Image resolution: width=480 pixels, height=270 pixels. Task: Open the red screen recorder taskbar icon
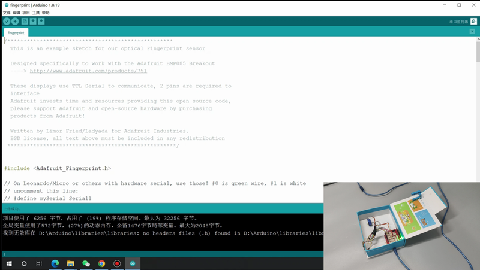point(117,263)
